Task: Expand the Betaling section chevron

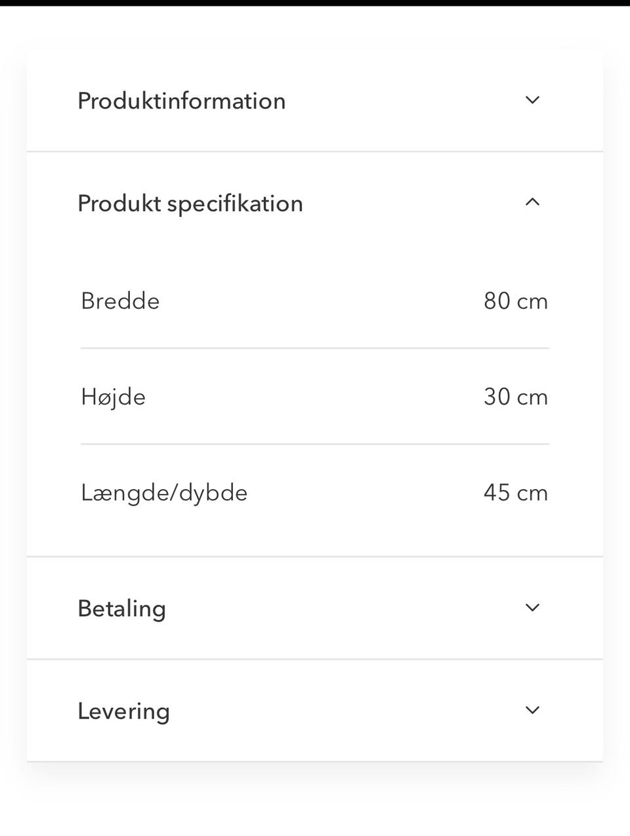Action: tap(532, 607)
